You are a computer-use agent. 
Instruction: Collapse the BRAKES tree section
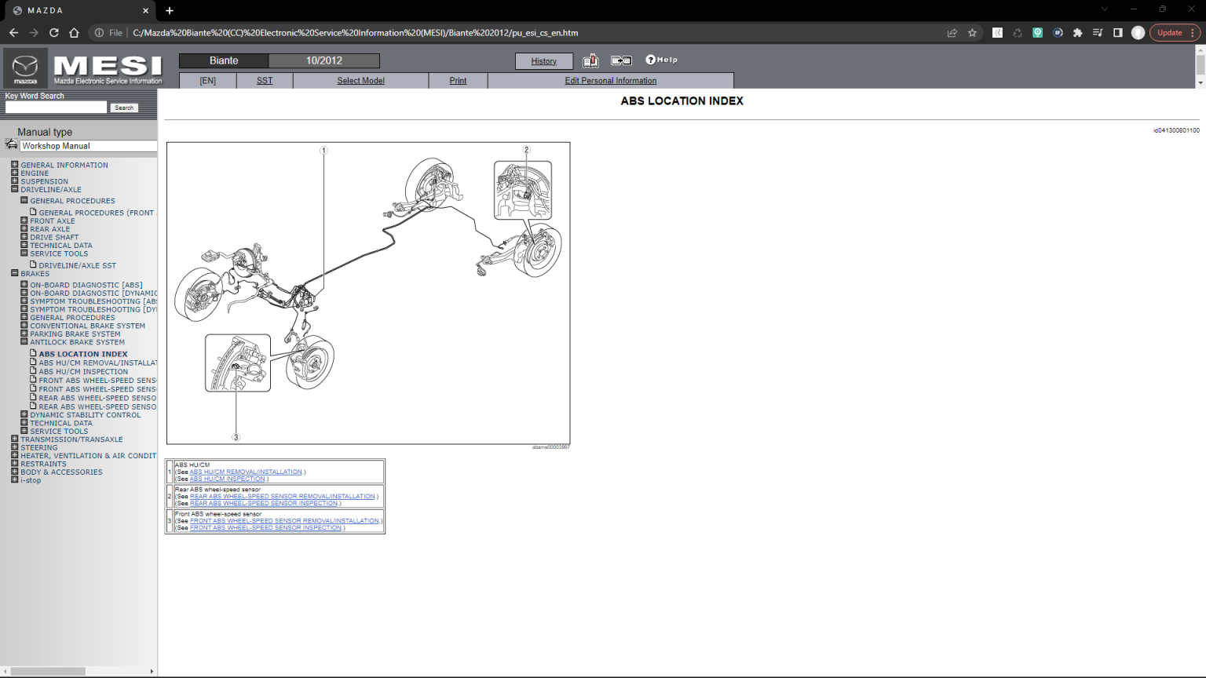pyautogui.click(x=15, y=273)
